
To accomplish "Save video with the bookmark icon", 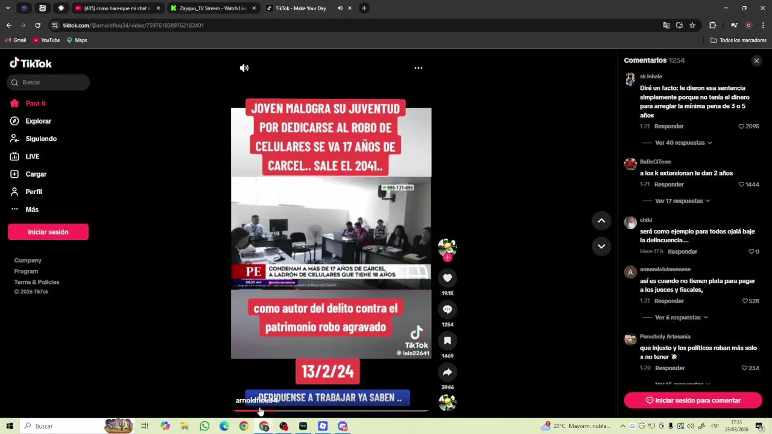I will click(x=448, y=341).
